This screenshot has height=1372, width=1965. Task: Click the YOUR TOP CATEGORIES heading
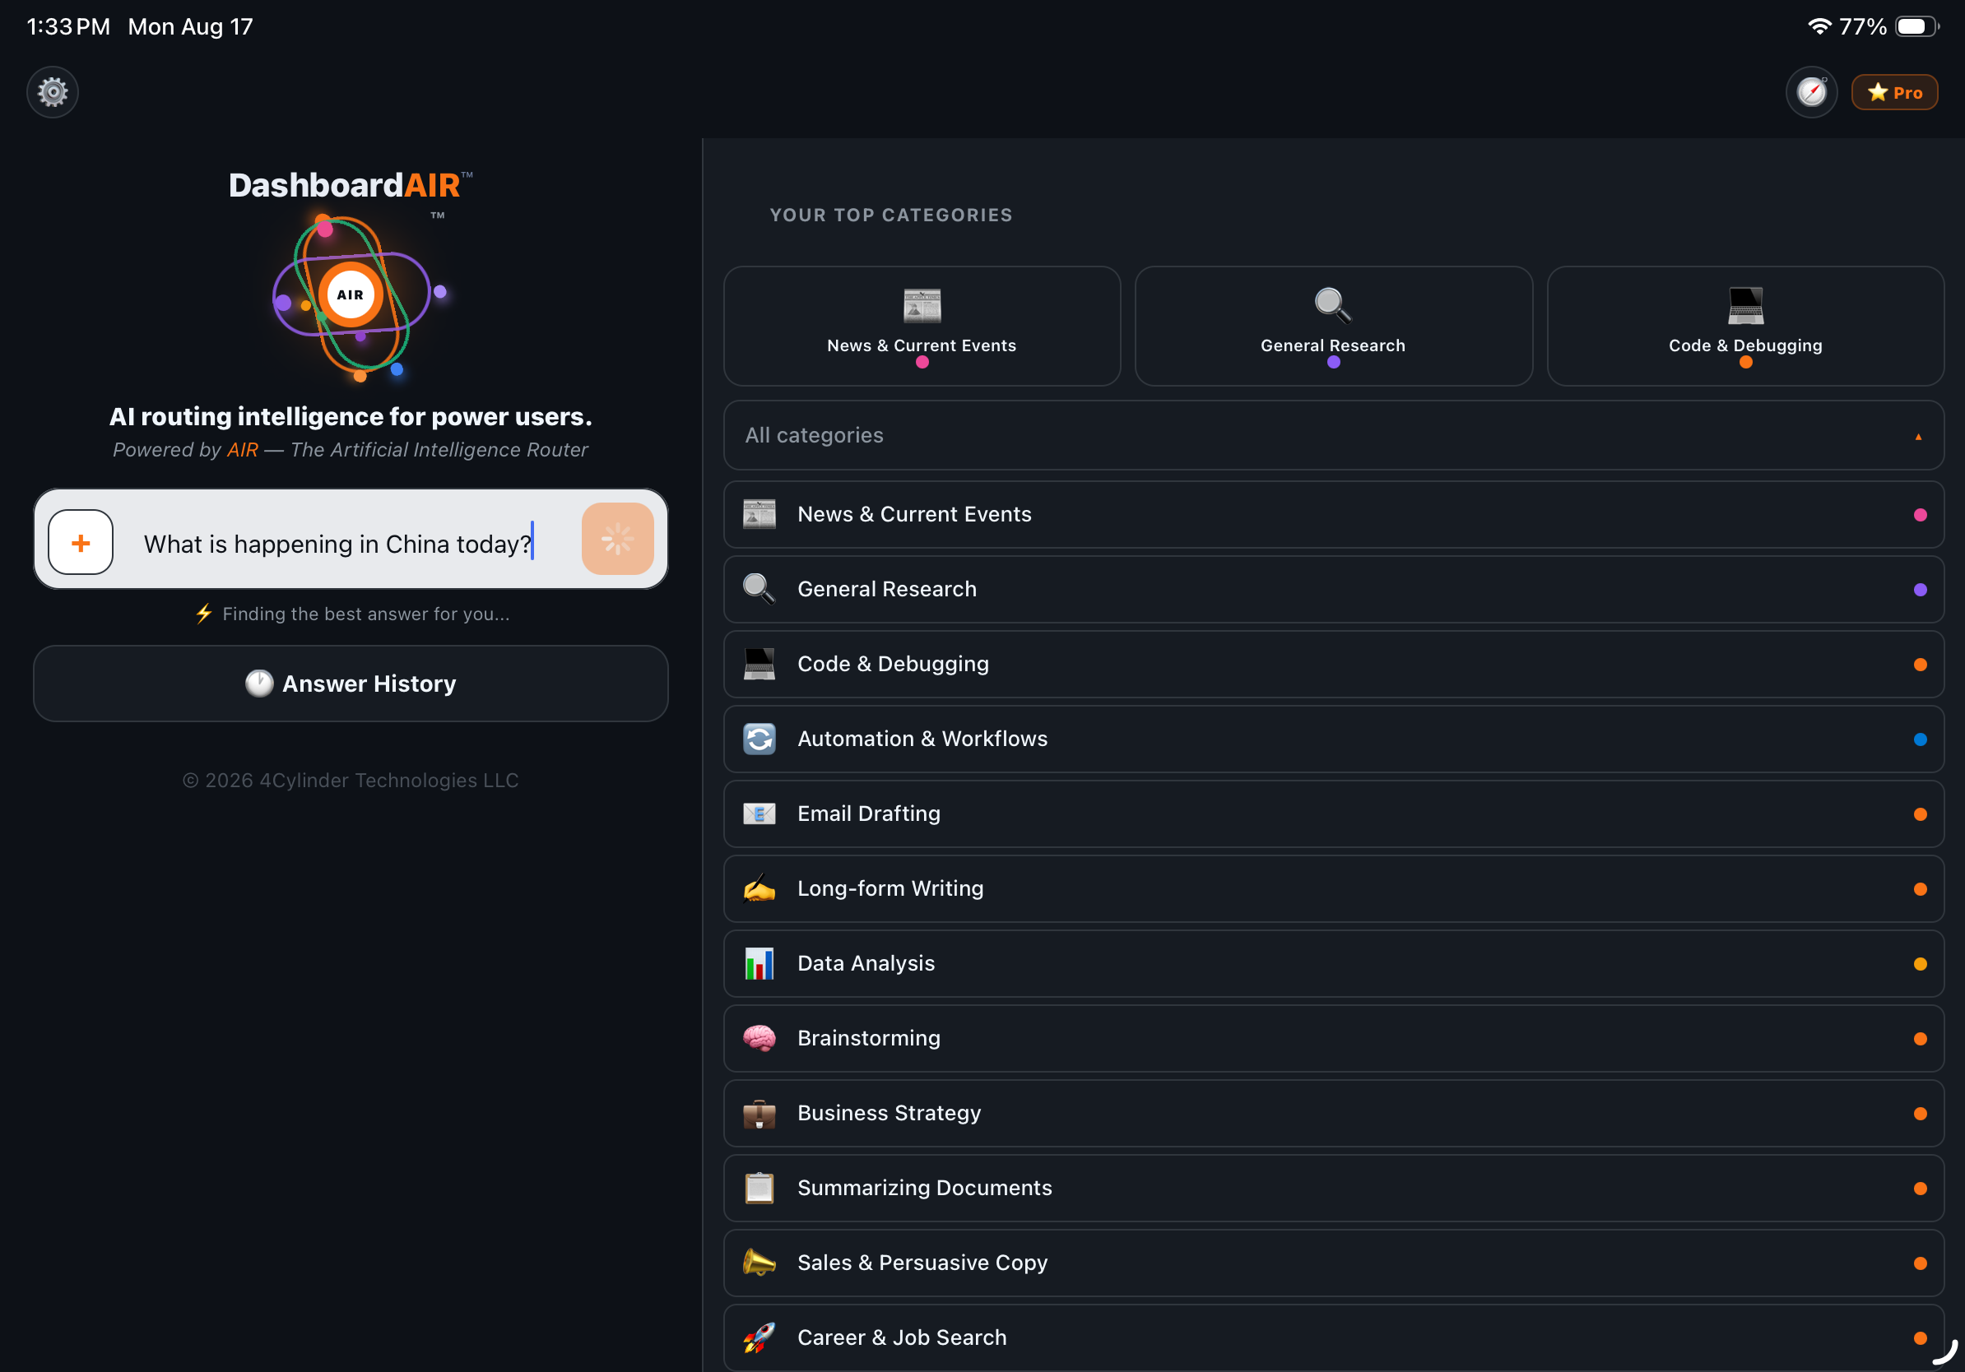click(x=891, y=216)
